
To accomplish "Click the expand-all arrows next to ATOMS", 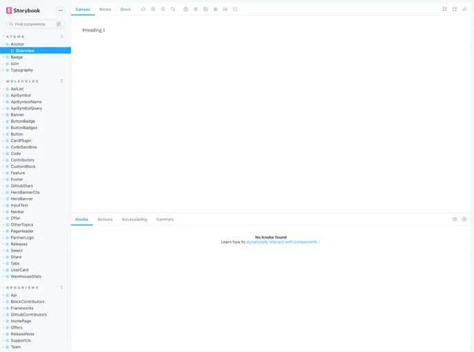I will [x=62, y=36].
